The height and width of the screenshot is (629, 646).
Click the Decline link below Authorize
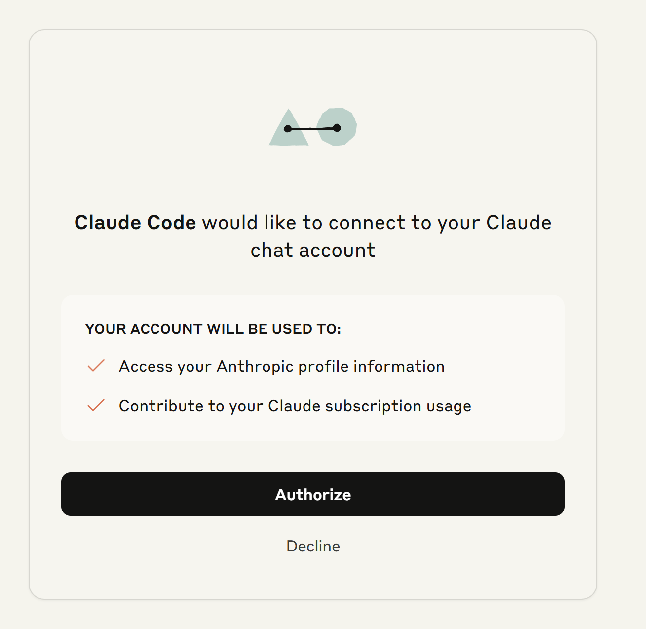pos(313,546)
